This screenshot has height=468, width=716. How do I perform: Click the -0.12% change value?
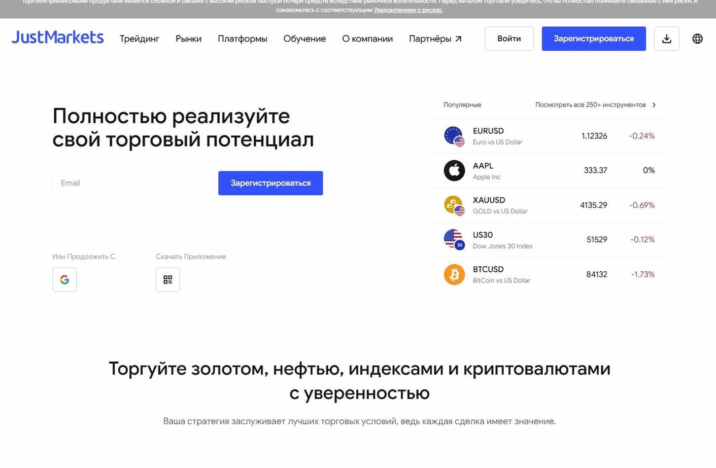click(x=642, y=239)
